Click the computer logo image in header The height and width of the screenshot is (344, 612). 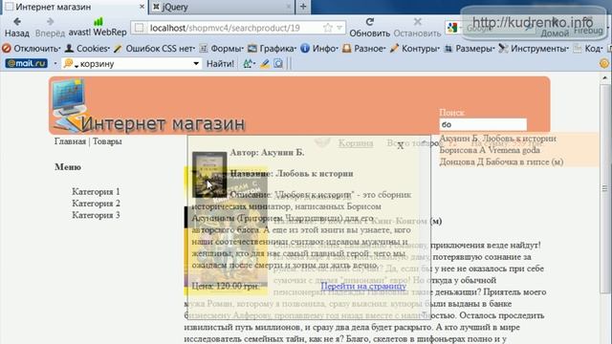point(69,104)
